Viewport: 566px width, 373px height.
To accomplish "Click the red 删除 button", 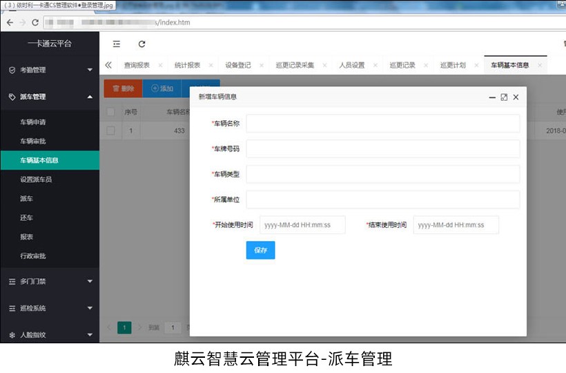I will tap(123, 88).
